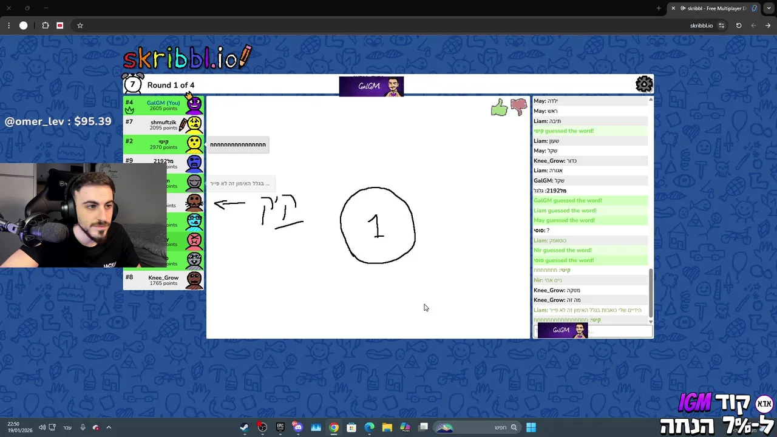Screen dimensions: 777x437
Task: Click Knee_Grow's brown avatar
Action: [194, 280]
